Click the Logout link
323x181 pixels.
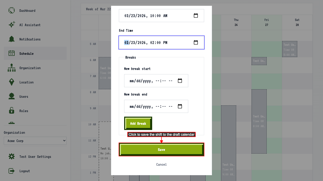[35, 171]
